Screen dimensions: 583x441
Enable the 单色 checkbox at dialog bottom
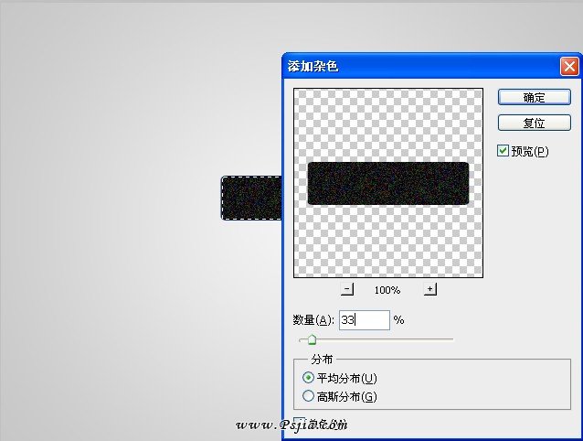pyautogui.click(x=300, y=424)
